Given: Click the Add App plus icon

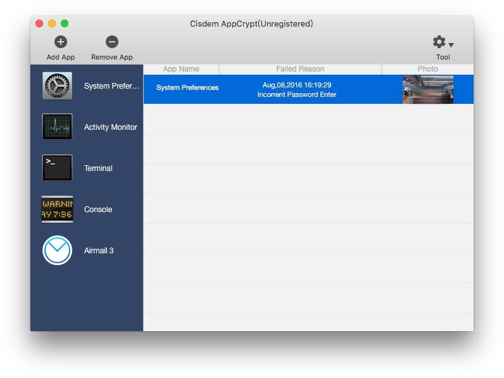Looking at the screenshot, I should [x=60, y=42].
